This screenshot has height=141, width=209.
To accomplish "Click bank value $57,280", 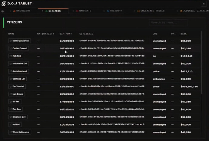I will pos(186,102).
